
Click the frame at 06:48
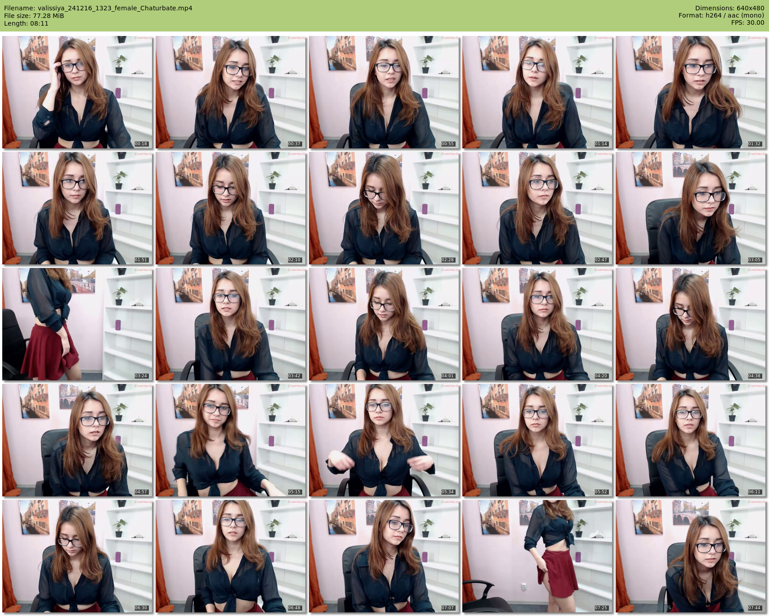[231, 556]
